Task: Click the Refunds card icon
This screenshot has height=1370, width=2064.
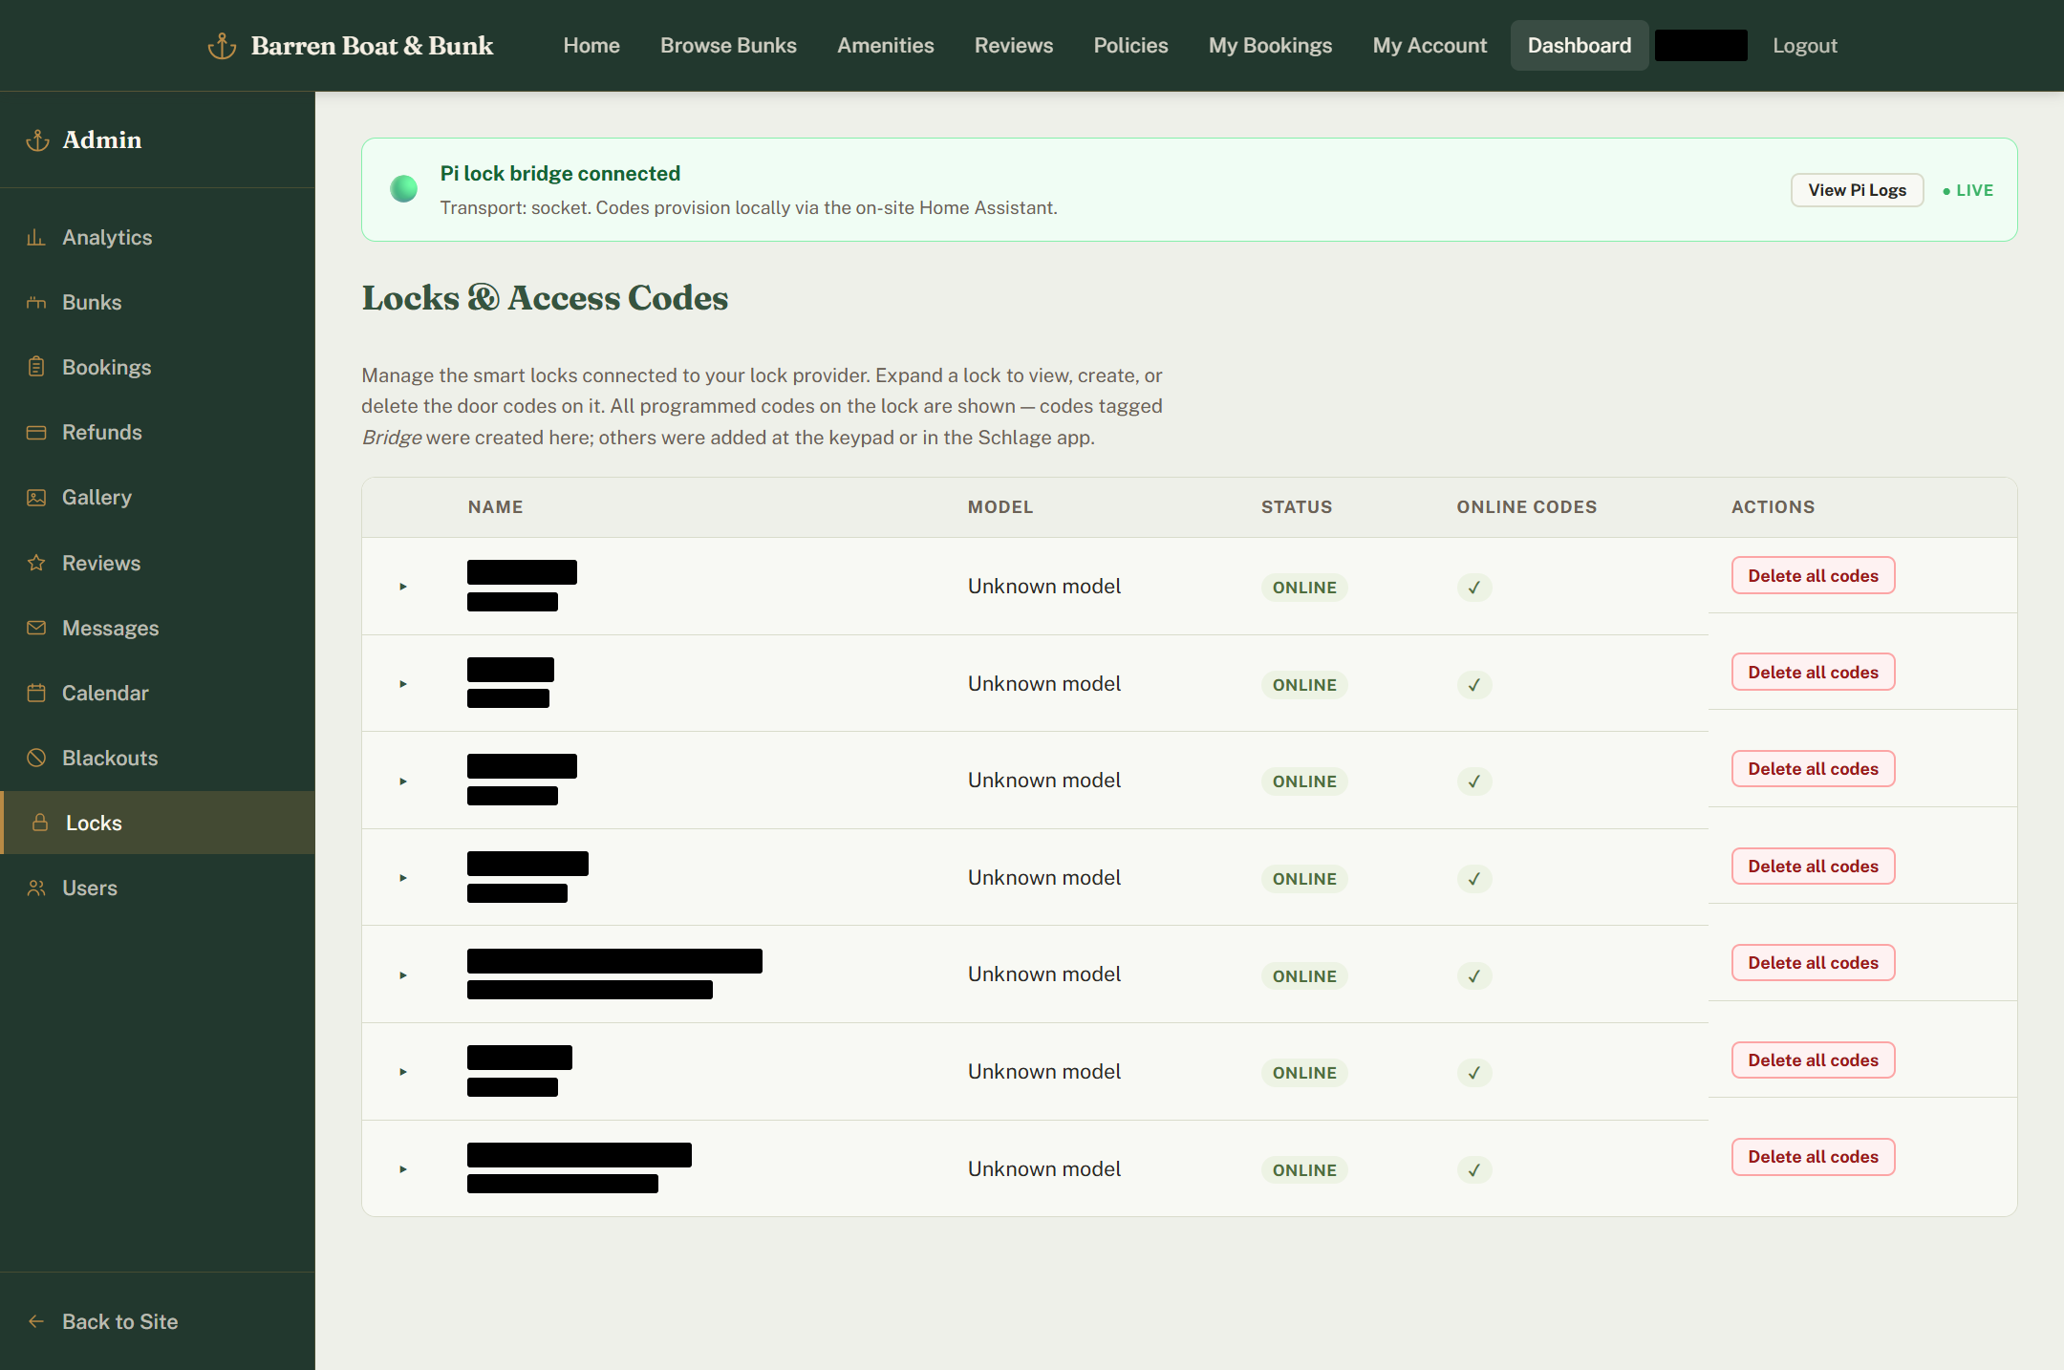Action: click(36, 432)
